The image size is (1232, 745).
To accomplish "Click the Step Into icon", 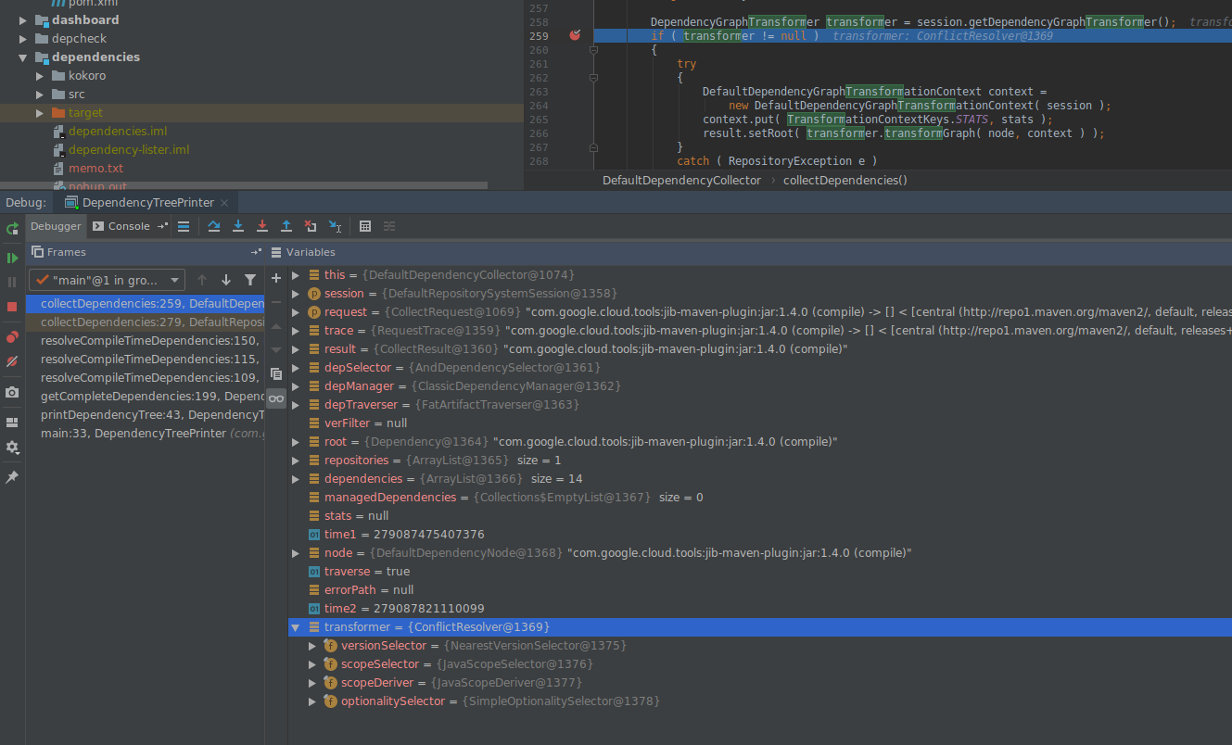I will [x=237, y=225].
